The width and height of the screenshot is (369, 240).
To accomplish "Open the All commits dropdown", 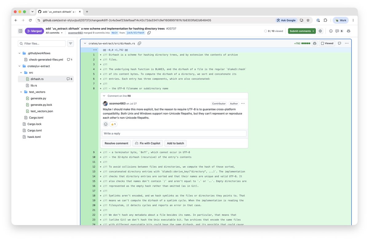I will point(54,33).
